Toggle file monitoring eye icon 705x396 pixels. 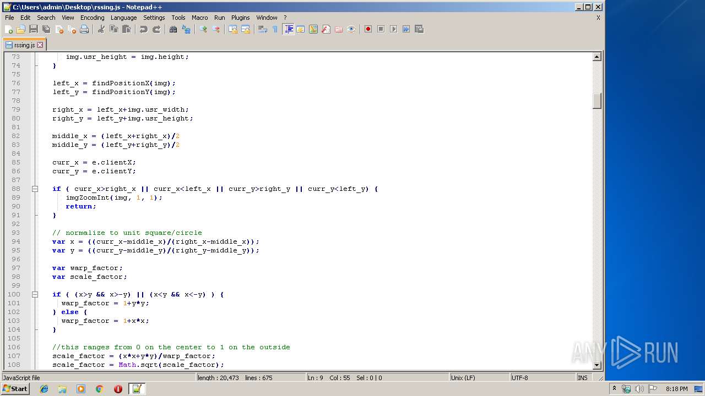[351, 29]
